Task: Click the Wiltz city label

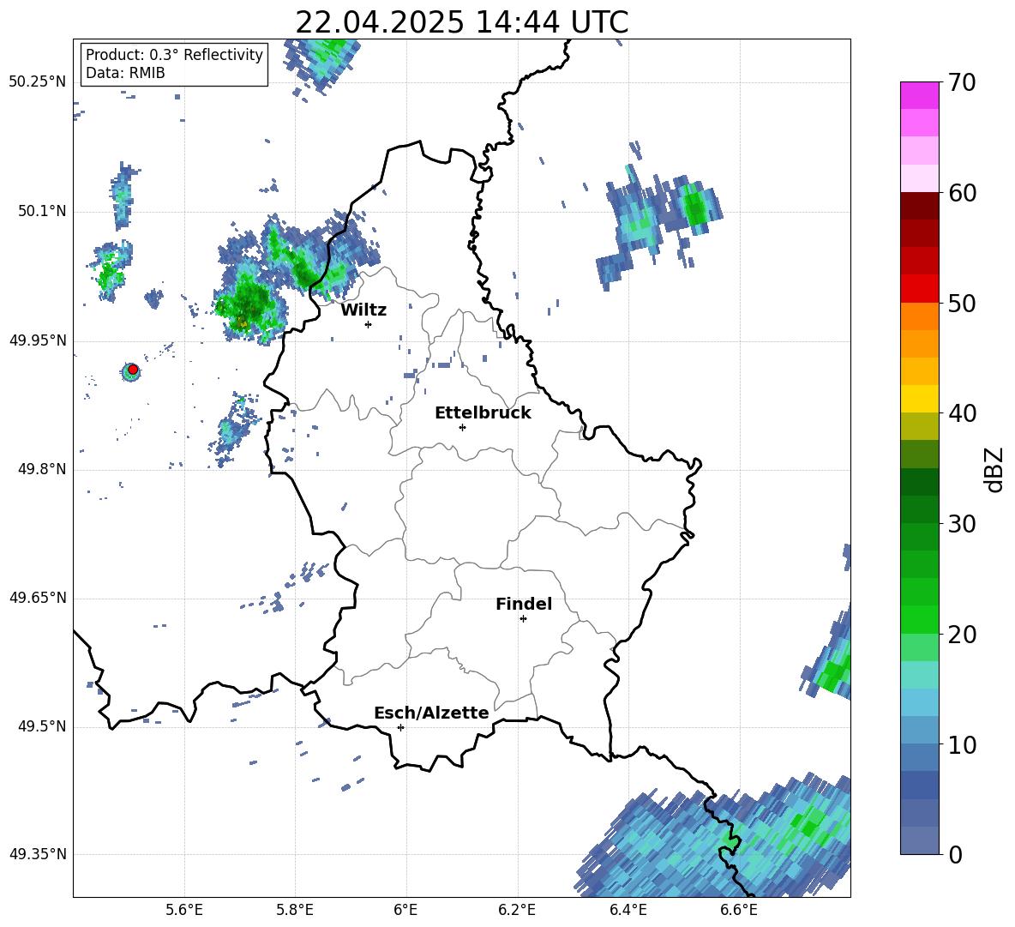Action: tap(363, 310)
